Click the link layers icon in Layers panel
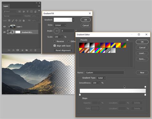Image resolution: width=152 pixels, height=119 pixels. tap(9, 50)
